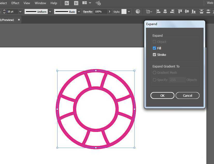
Task: Open the stroke weight 18 pt dropdown
Action: coord(20,12)
